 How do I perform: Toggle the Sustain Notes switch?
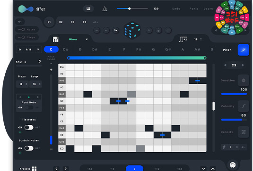tap(29, 148)
